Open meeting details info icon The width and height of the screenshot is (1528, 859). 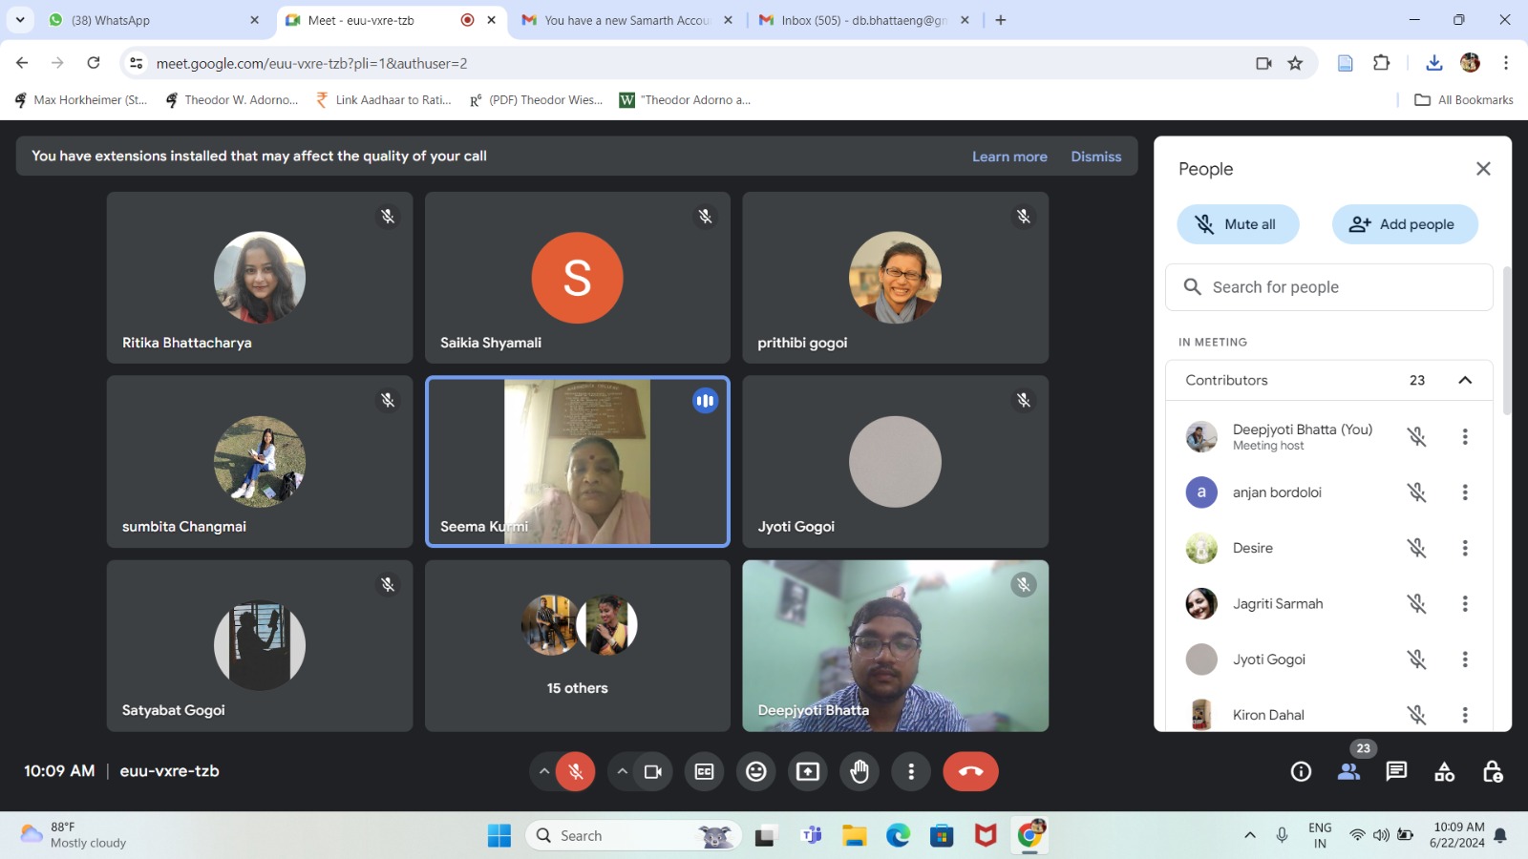[x=1301, y=771]
